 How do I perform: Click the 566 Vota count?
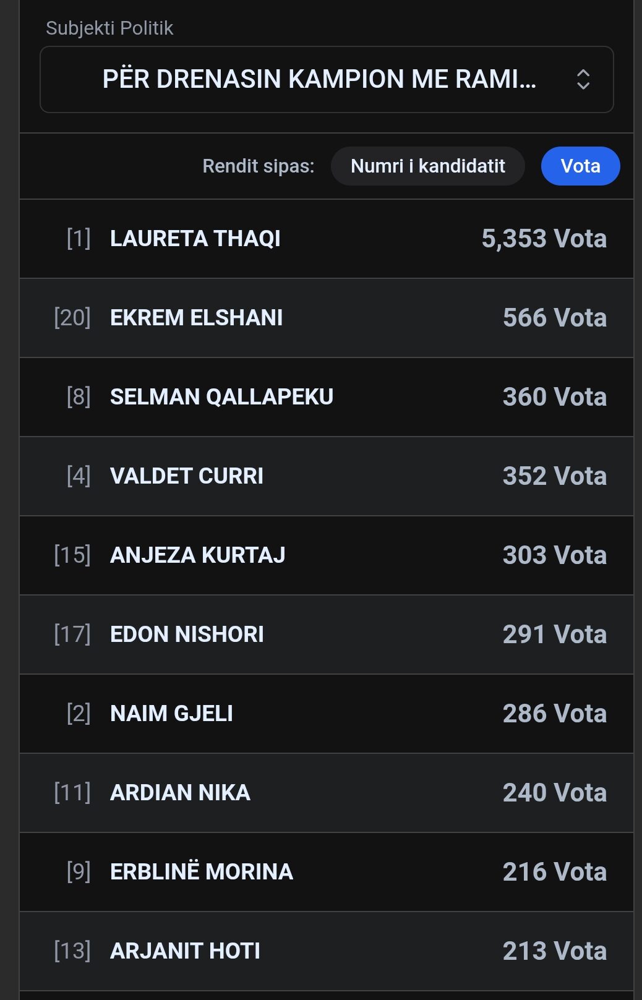(554, 318)
